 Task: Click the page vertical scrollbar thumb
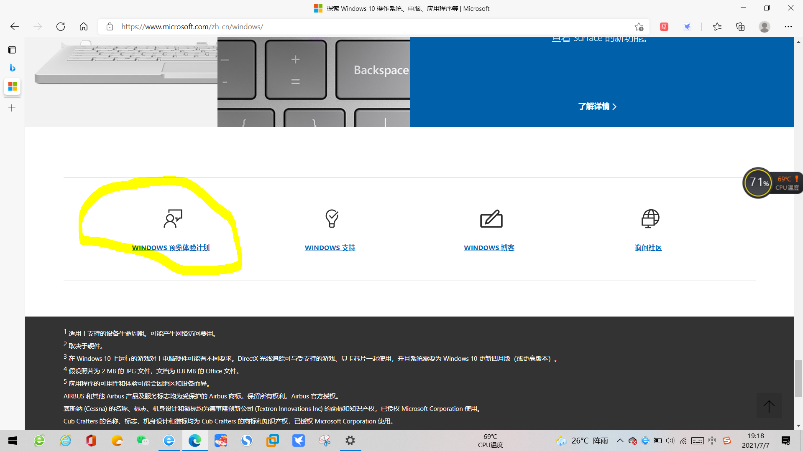(798, 378)
